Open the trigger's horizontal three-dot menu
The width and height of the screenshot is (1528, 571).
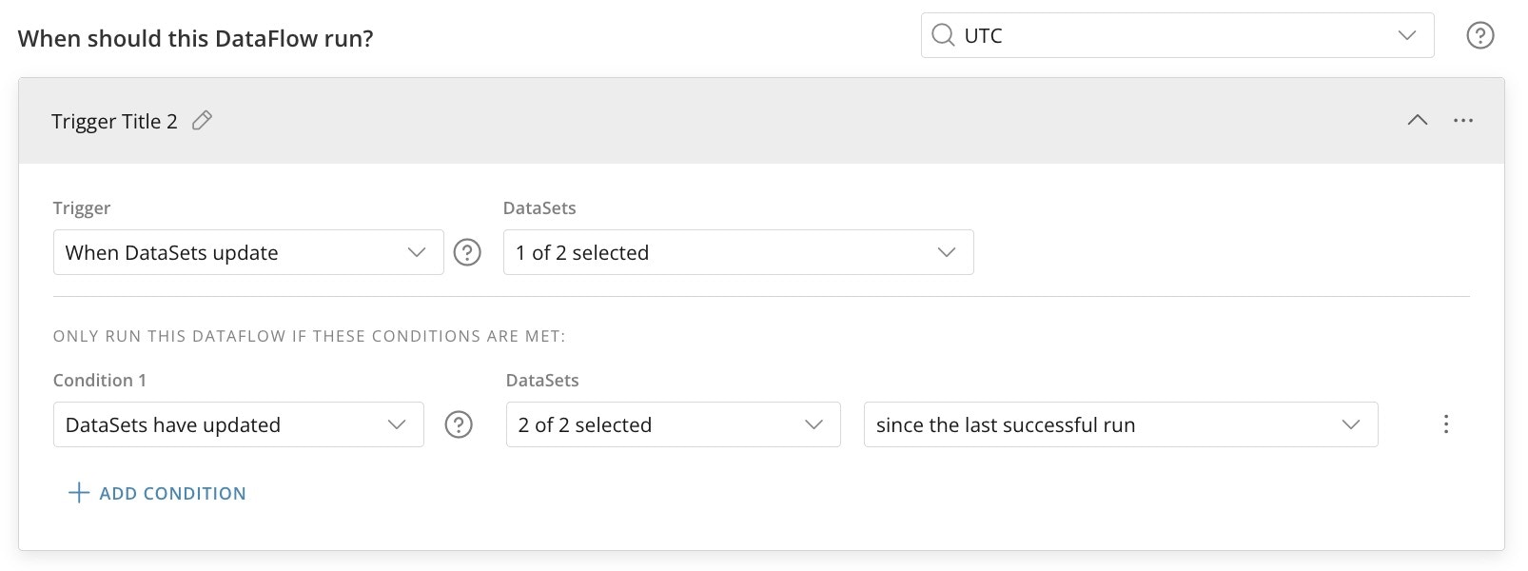click(1463, 121)
